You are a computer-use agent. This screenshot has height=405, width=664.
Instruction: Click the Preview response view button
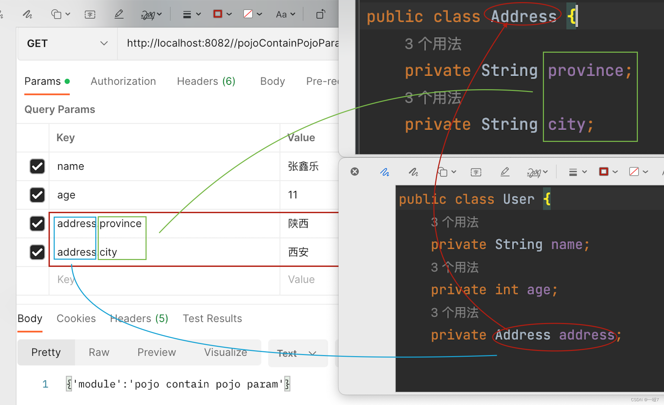tap(157, 352)
